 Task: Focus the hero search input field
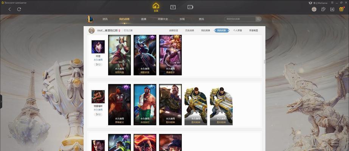[240, 19]
